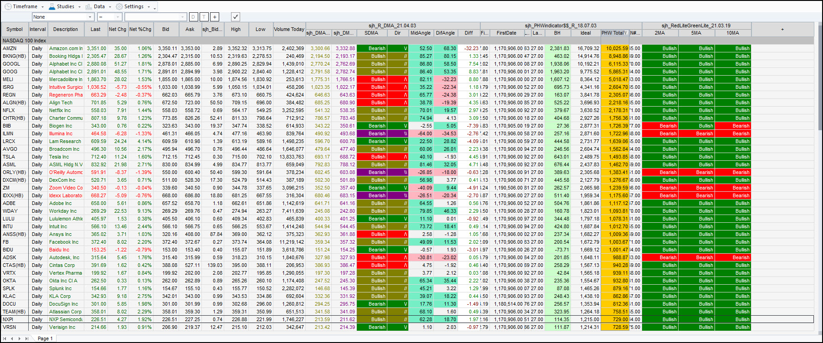Select the AMZN symbol cell
Image resolution: width=823 pixels, height=343 pixels.
pos(15,48)
